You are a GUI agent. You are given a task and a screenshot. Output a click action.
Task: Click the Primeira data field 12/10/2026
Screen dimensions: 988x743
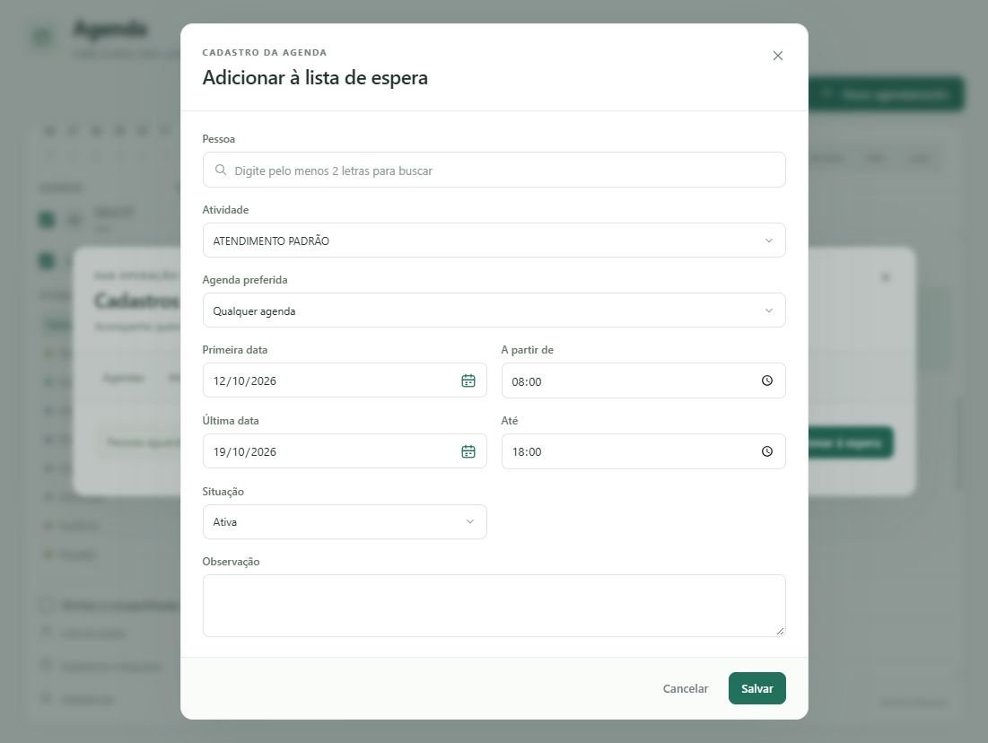pyautogui.click(x=345, y=380)
